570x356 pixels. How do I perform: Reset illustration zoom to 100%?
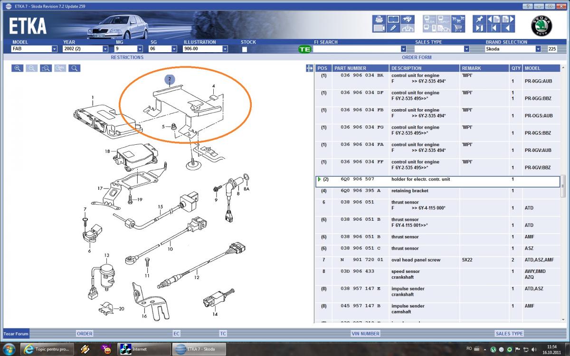60,68
